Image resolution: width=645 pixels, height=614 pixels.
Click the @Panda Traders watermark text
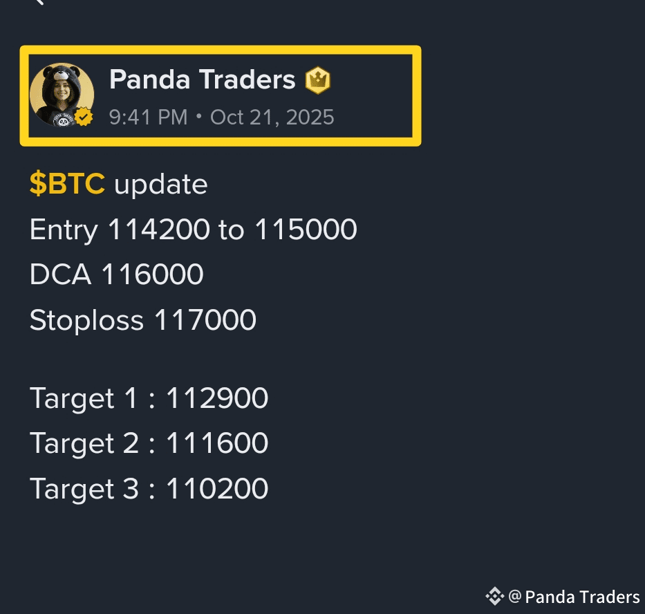click(x=574, y=597)
